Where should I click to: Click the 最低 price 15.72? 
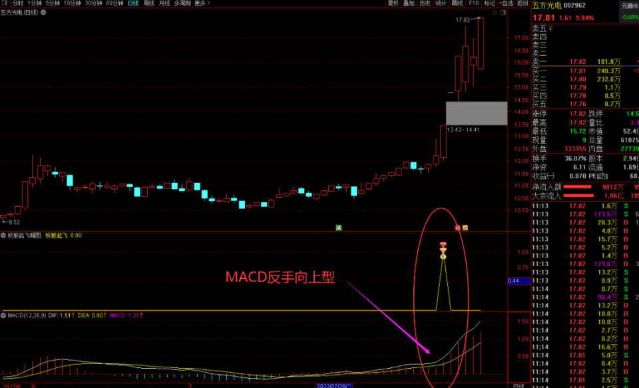coord(578,132)
